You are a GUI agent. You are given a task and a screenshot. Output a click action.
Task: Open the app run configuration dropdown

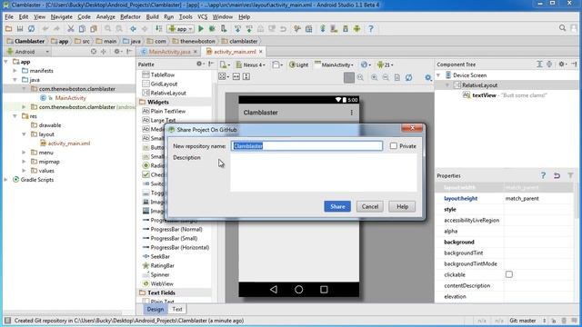pyautogui.click(x=180, y=28)
